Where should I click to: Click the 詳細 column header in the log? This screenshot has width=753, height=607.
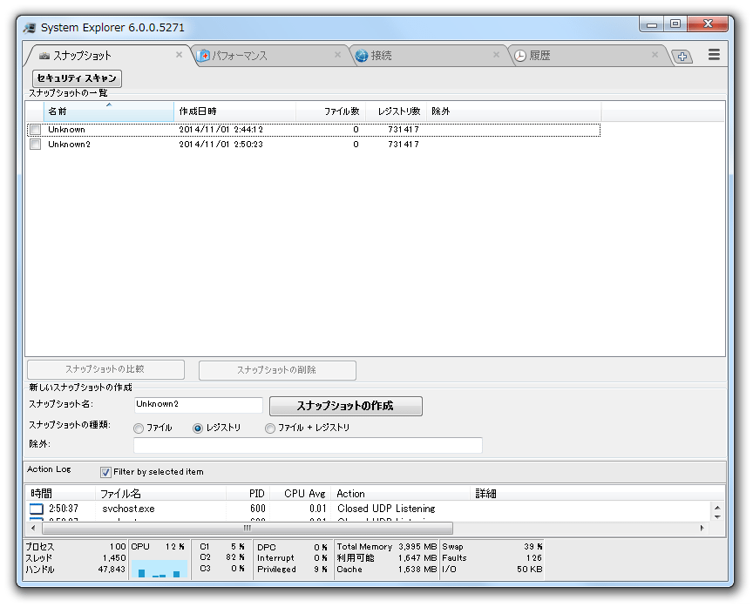click(x=597, y=493)
